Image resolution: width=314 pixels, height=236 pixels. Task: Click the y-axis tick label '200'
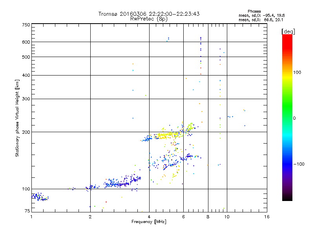(x=26, y=132)
